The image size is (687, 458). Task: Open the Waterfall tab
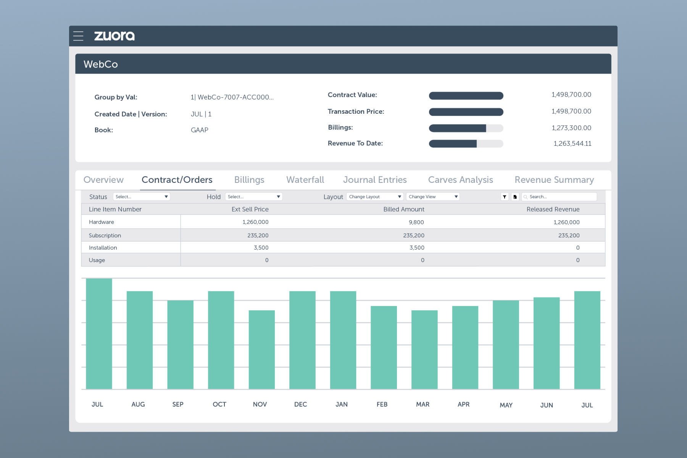305,180
